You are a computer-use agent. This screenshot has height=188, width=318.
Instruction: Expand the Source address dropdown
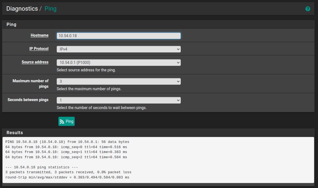tap(119, 63)
